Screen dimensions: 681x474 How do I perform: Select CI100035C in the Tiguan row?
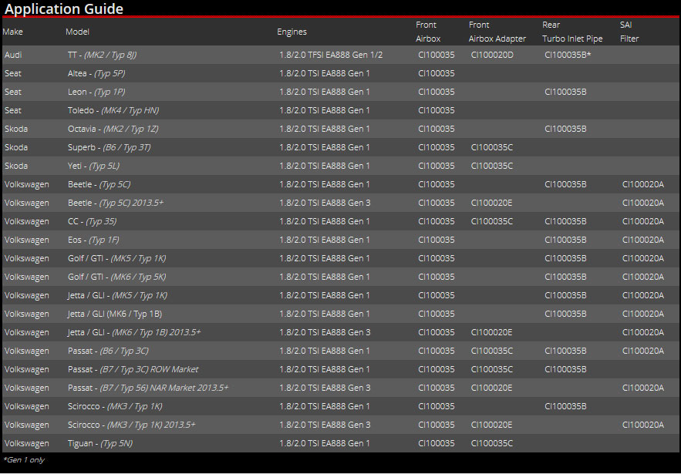coord(491,443)
